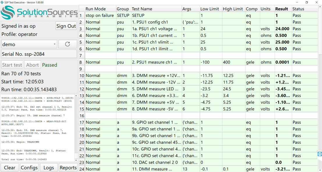Screen dimensions: 322x172
Task: Select the Comp column header
Action: (252, 9)
